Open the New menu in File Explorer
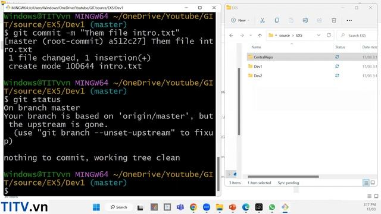The width and height of the screenshot is (381, 214). 240,20
